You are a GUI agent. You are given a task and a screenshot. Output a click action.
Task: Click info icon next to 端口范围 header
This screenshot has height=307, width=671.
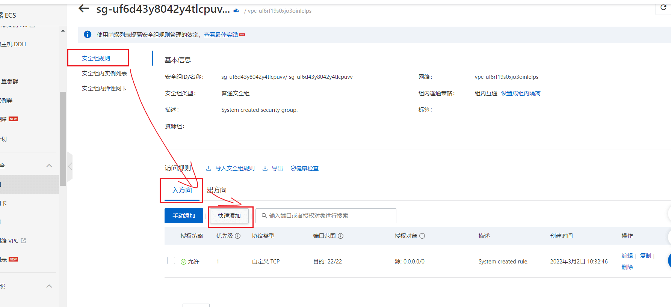point(340,236)
